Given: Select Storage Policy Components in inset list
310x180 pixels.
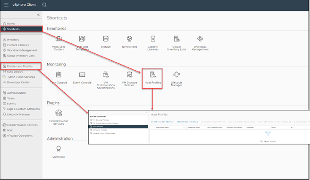Looking at the screenshot, I should click(x=102, y=133).
